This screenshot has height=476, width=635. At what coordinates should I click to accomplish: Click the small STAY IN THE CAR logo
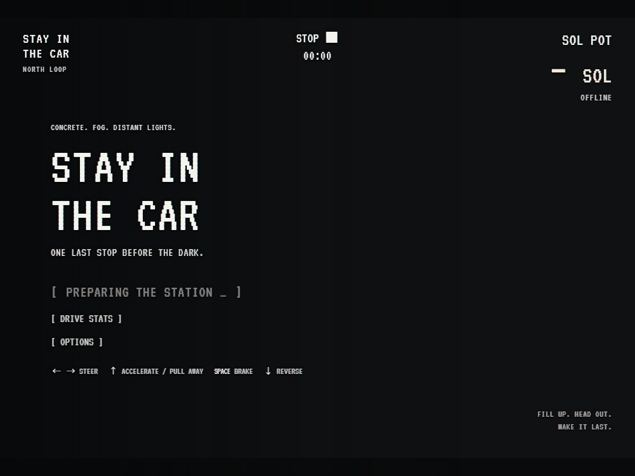46,47
